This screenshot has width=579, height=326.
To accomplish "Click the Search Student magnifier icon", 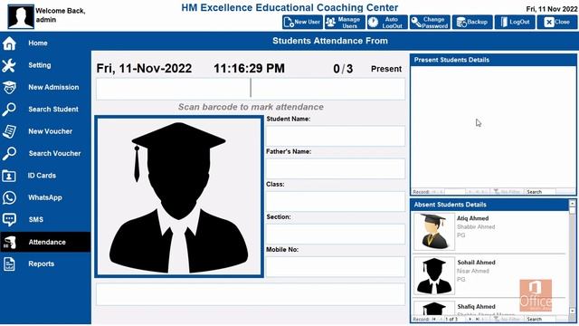I will point(9,110).
